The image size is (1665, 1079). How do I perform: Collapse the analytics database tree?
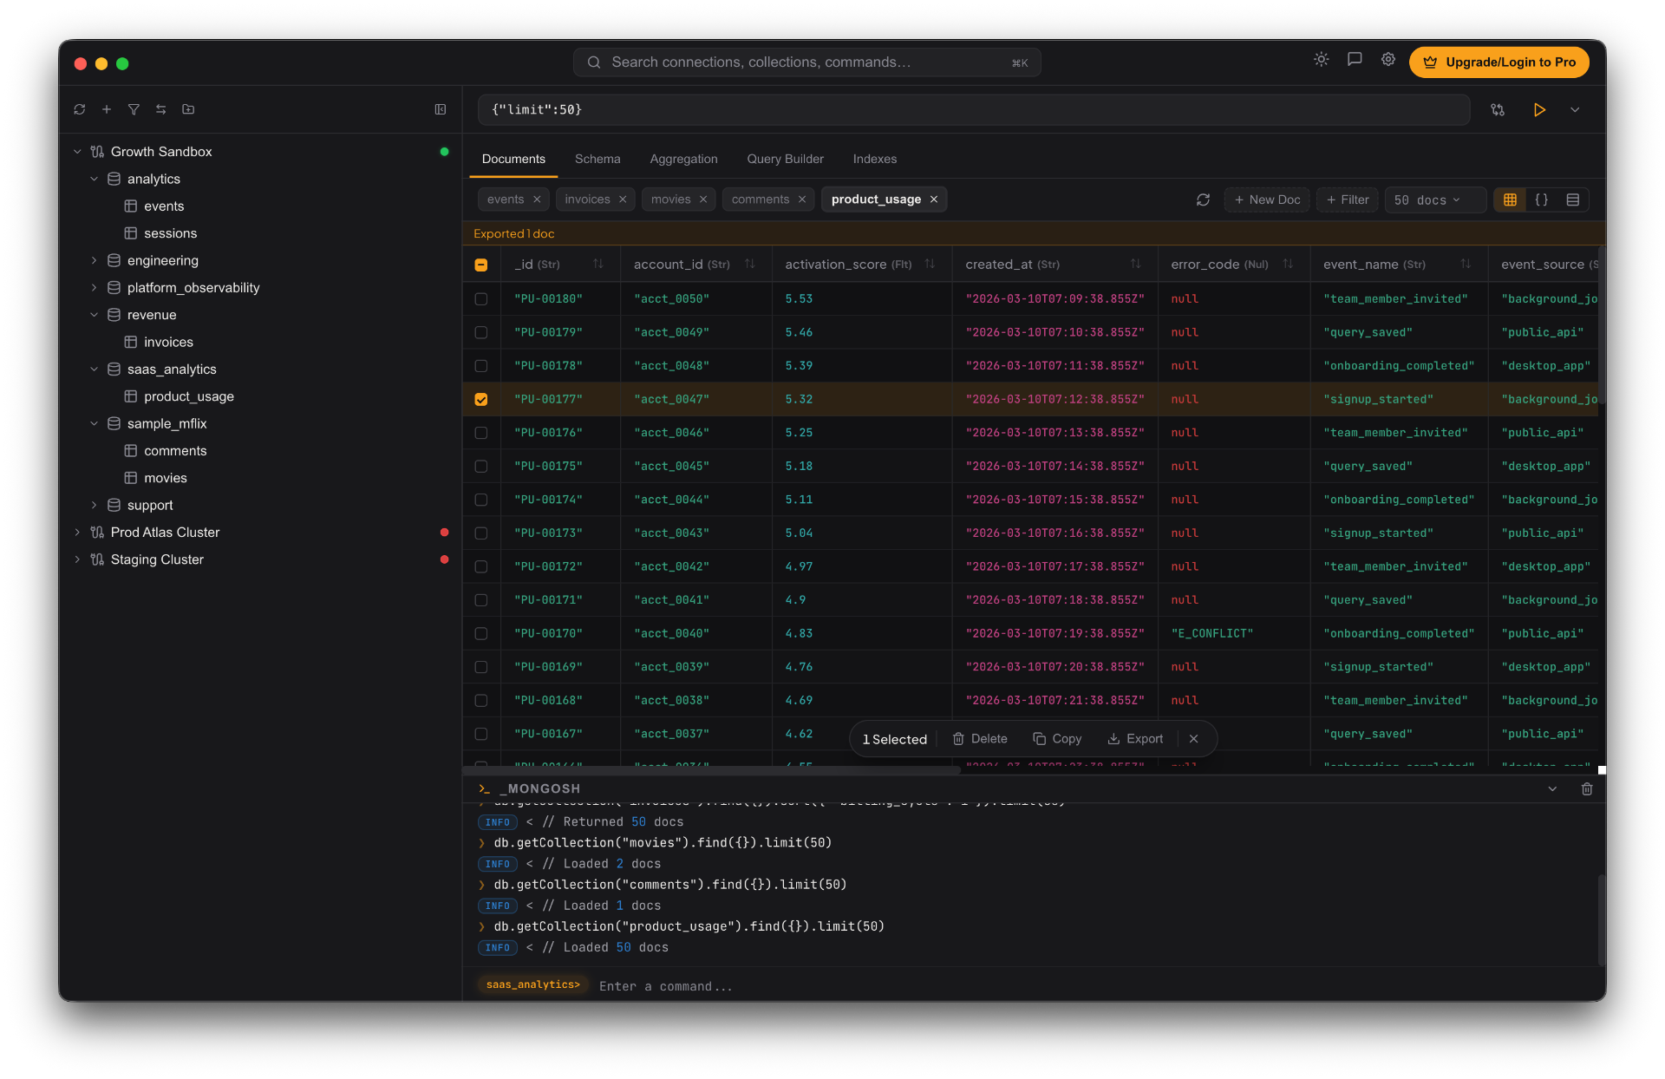[94, 179]
